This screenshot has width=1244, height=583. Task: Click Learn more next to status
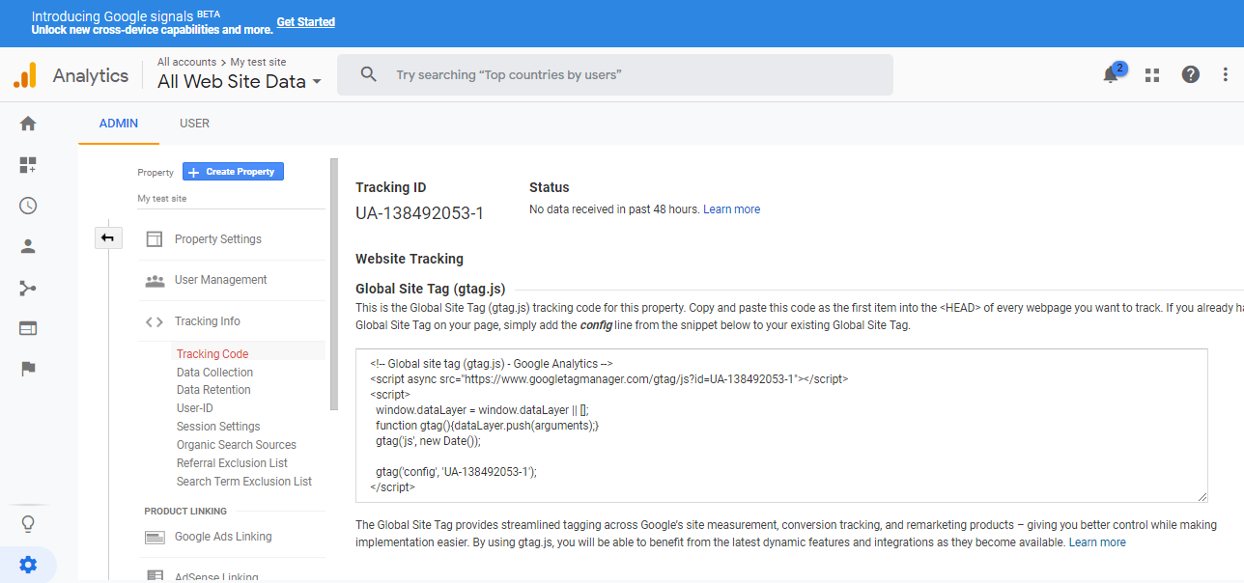(x=731, y=209)
